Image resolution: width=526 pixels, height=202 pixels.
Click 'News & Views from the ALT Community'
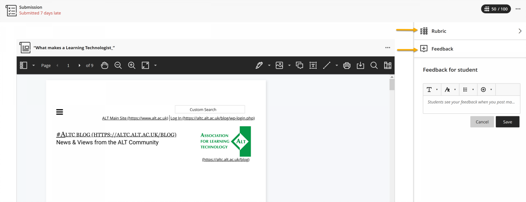[x=107, y=143]
